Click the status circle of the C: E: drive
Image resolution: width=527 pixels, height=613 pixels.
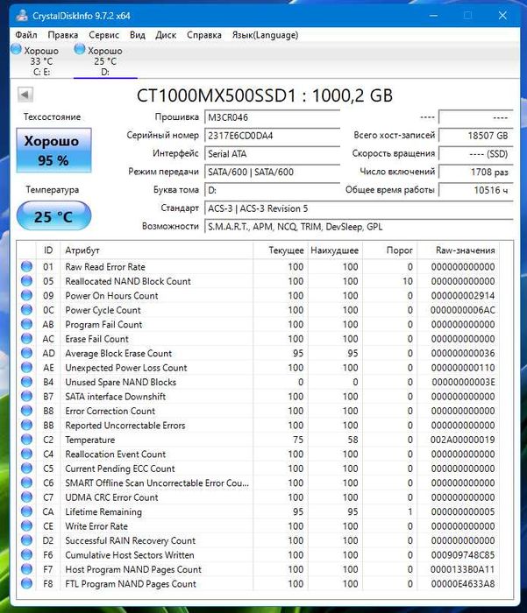[x=17, y=49]
